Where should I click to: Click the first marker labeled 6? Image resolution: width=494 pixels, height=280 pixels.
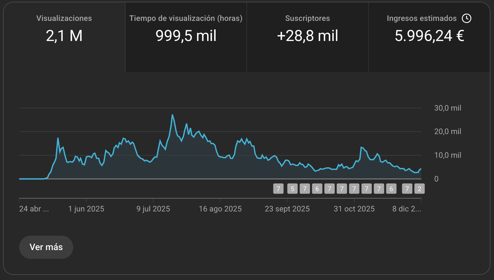317,189
